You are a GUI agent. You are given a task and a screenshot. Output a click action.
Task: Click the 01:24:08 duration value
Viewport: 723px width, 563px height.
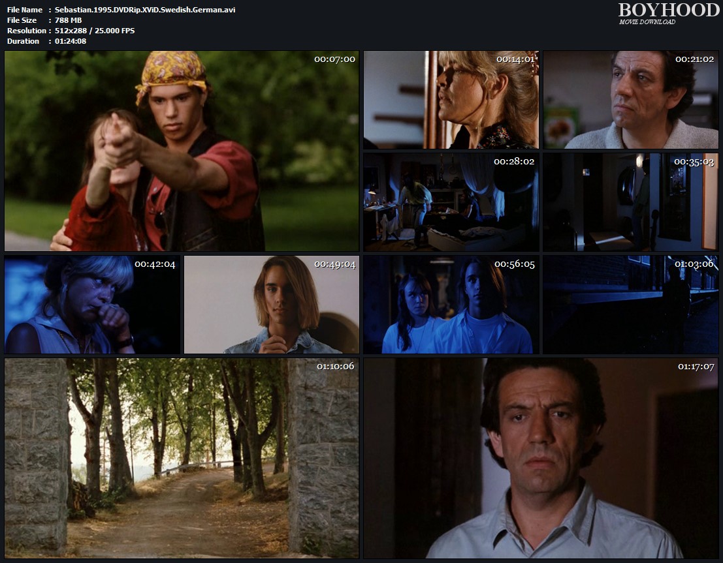[71, 41]
